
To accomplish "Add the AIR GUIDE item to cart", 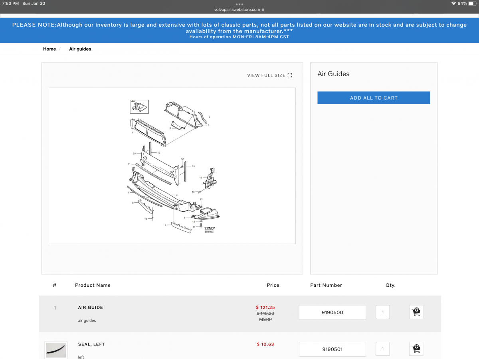I will point(416,312).
